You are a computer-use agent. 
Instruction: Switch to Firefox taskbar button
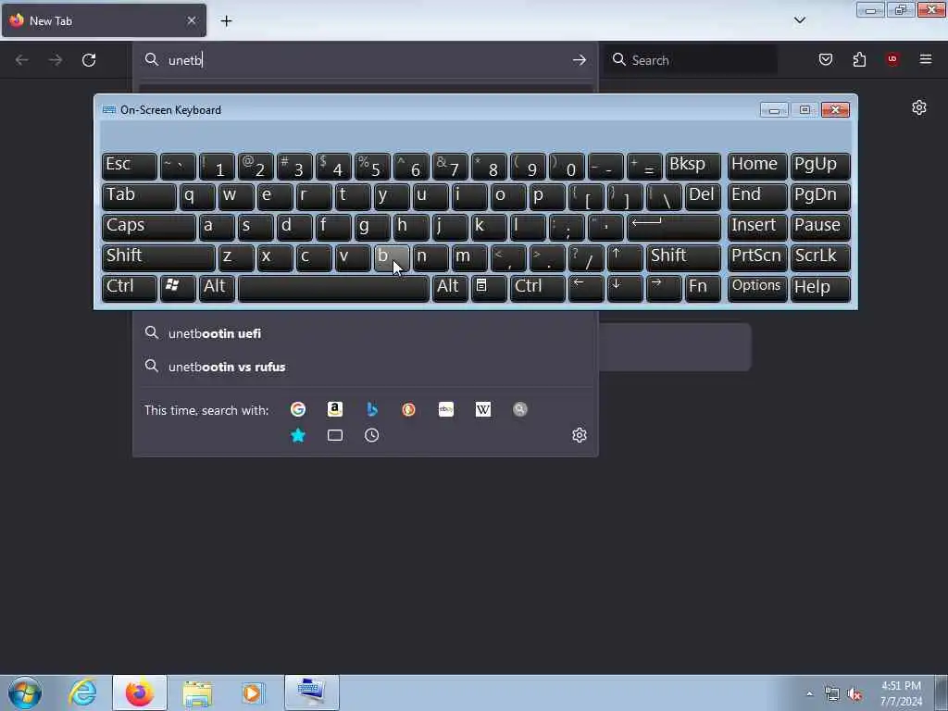click(140, 692)
